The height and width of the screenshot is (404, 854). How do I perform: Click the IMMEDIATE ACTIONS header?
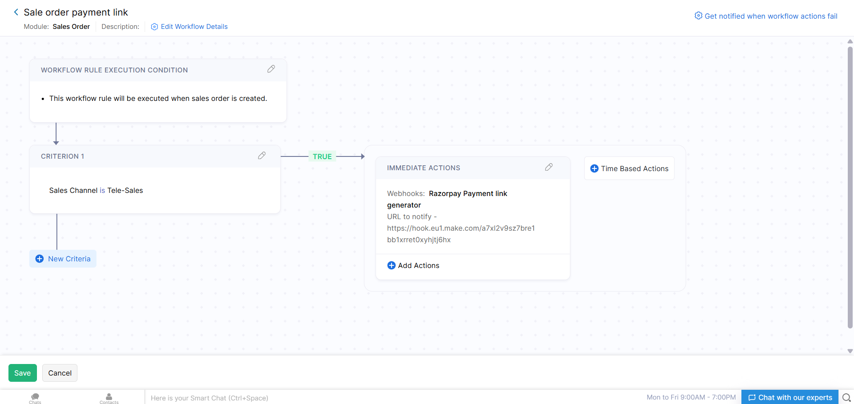(424, 168)
